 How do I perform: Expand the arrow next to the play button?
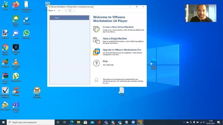pyautogui.click(x=62, y=11)
